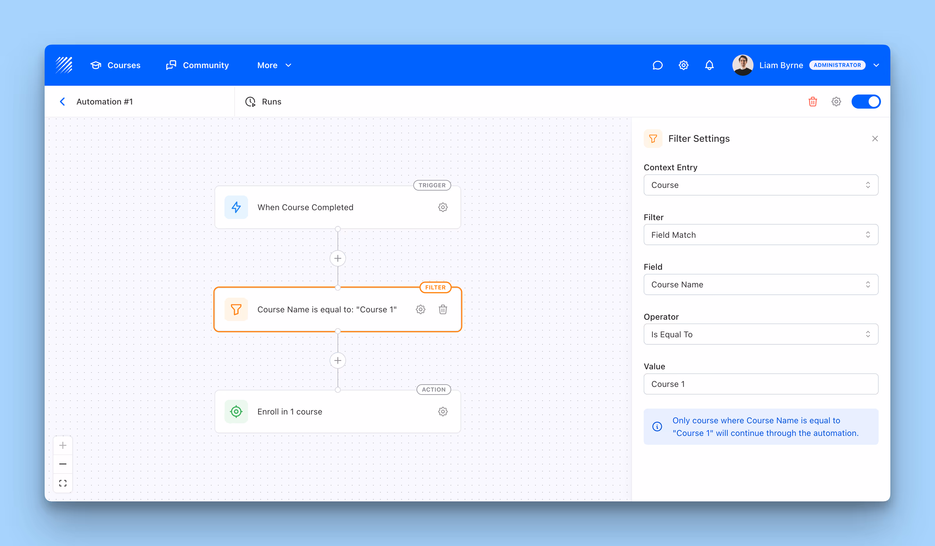
Task: Open the More navigation menu
Action: coord(274,65)
